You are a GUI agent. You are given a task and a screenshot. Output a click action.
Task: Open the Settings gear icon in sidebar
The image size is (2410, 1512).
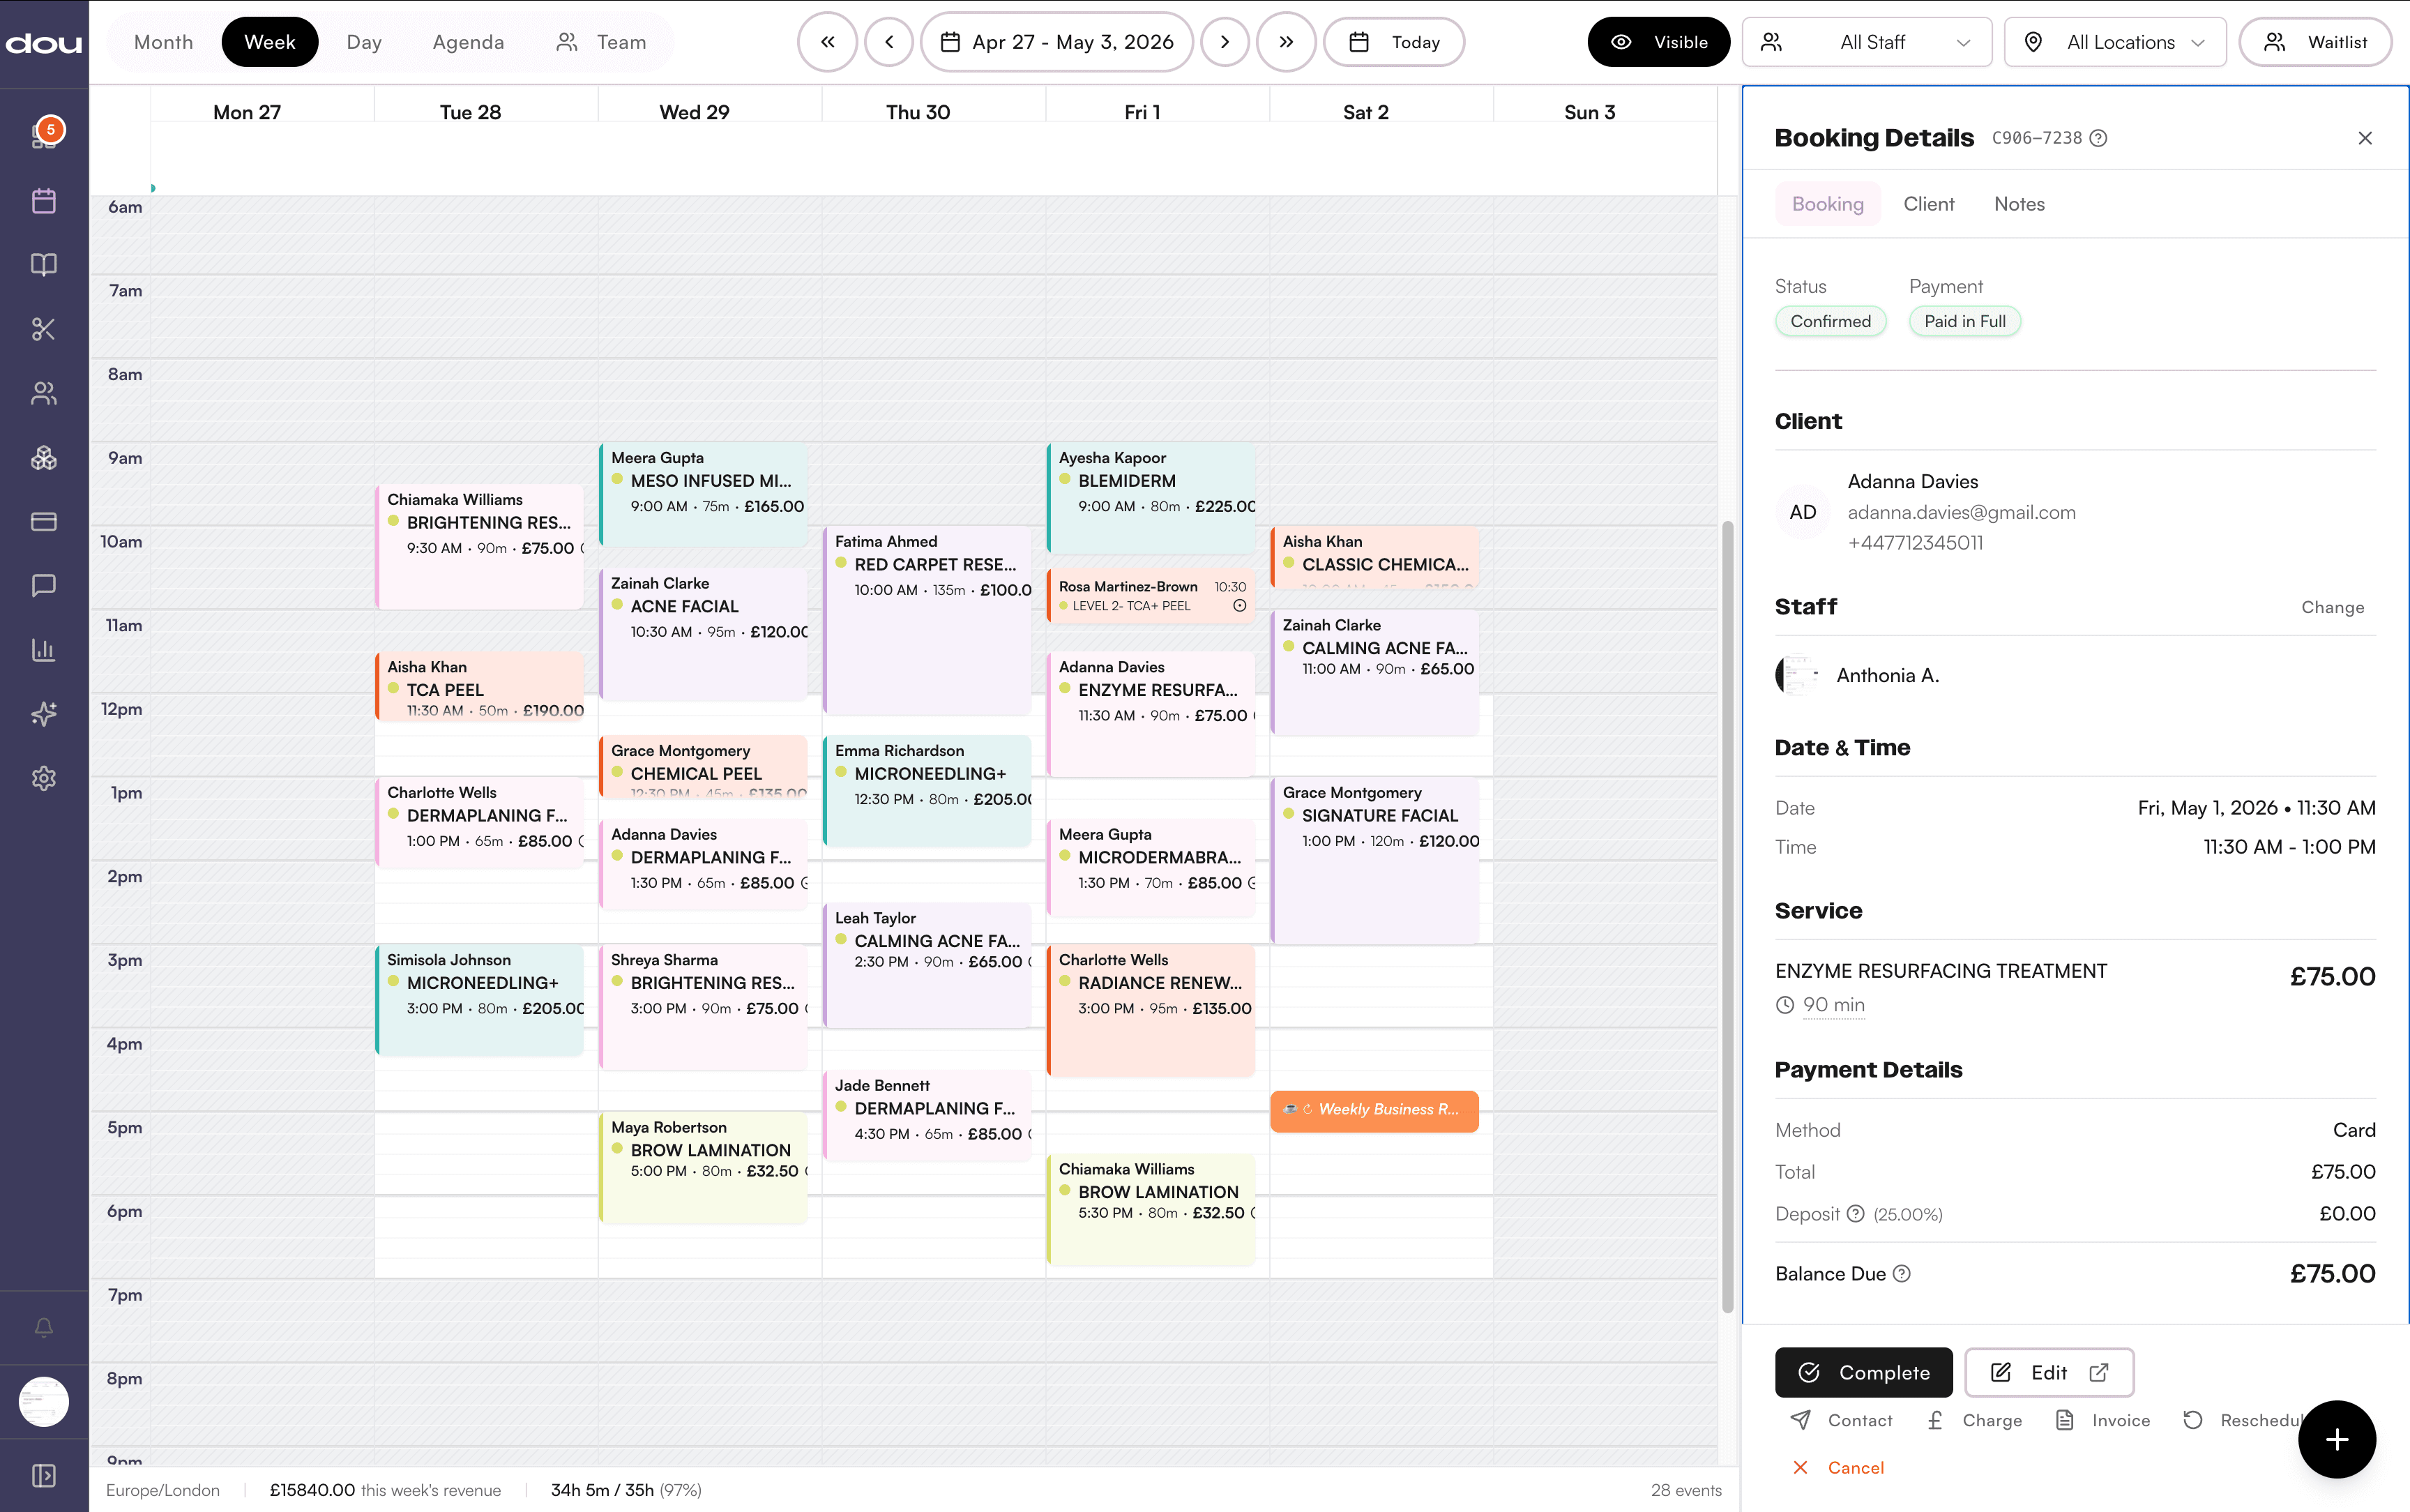pyautogui.click(x=44, y=778)
